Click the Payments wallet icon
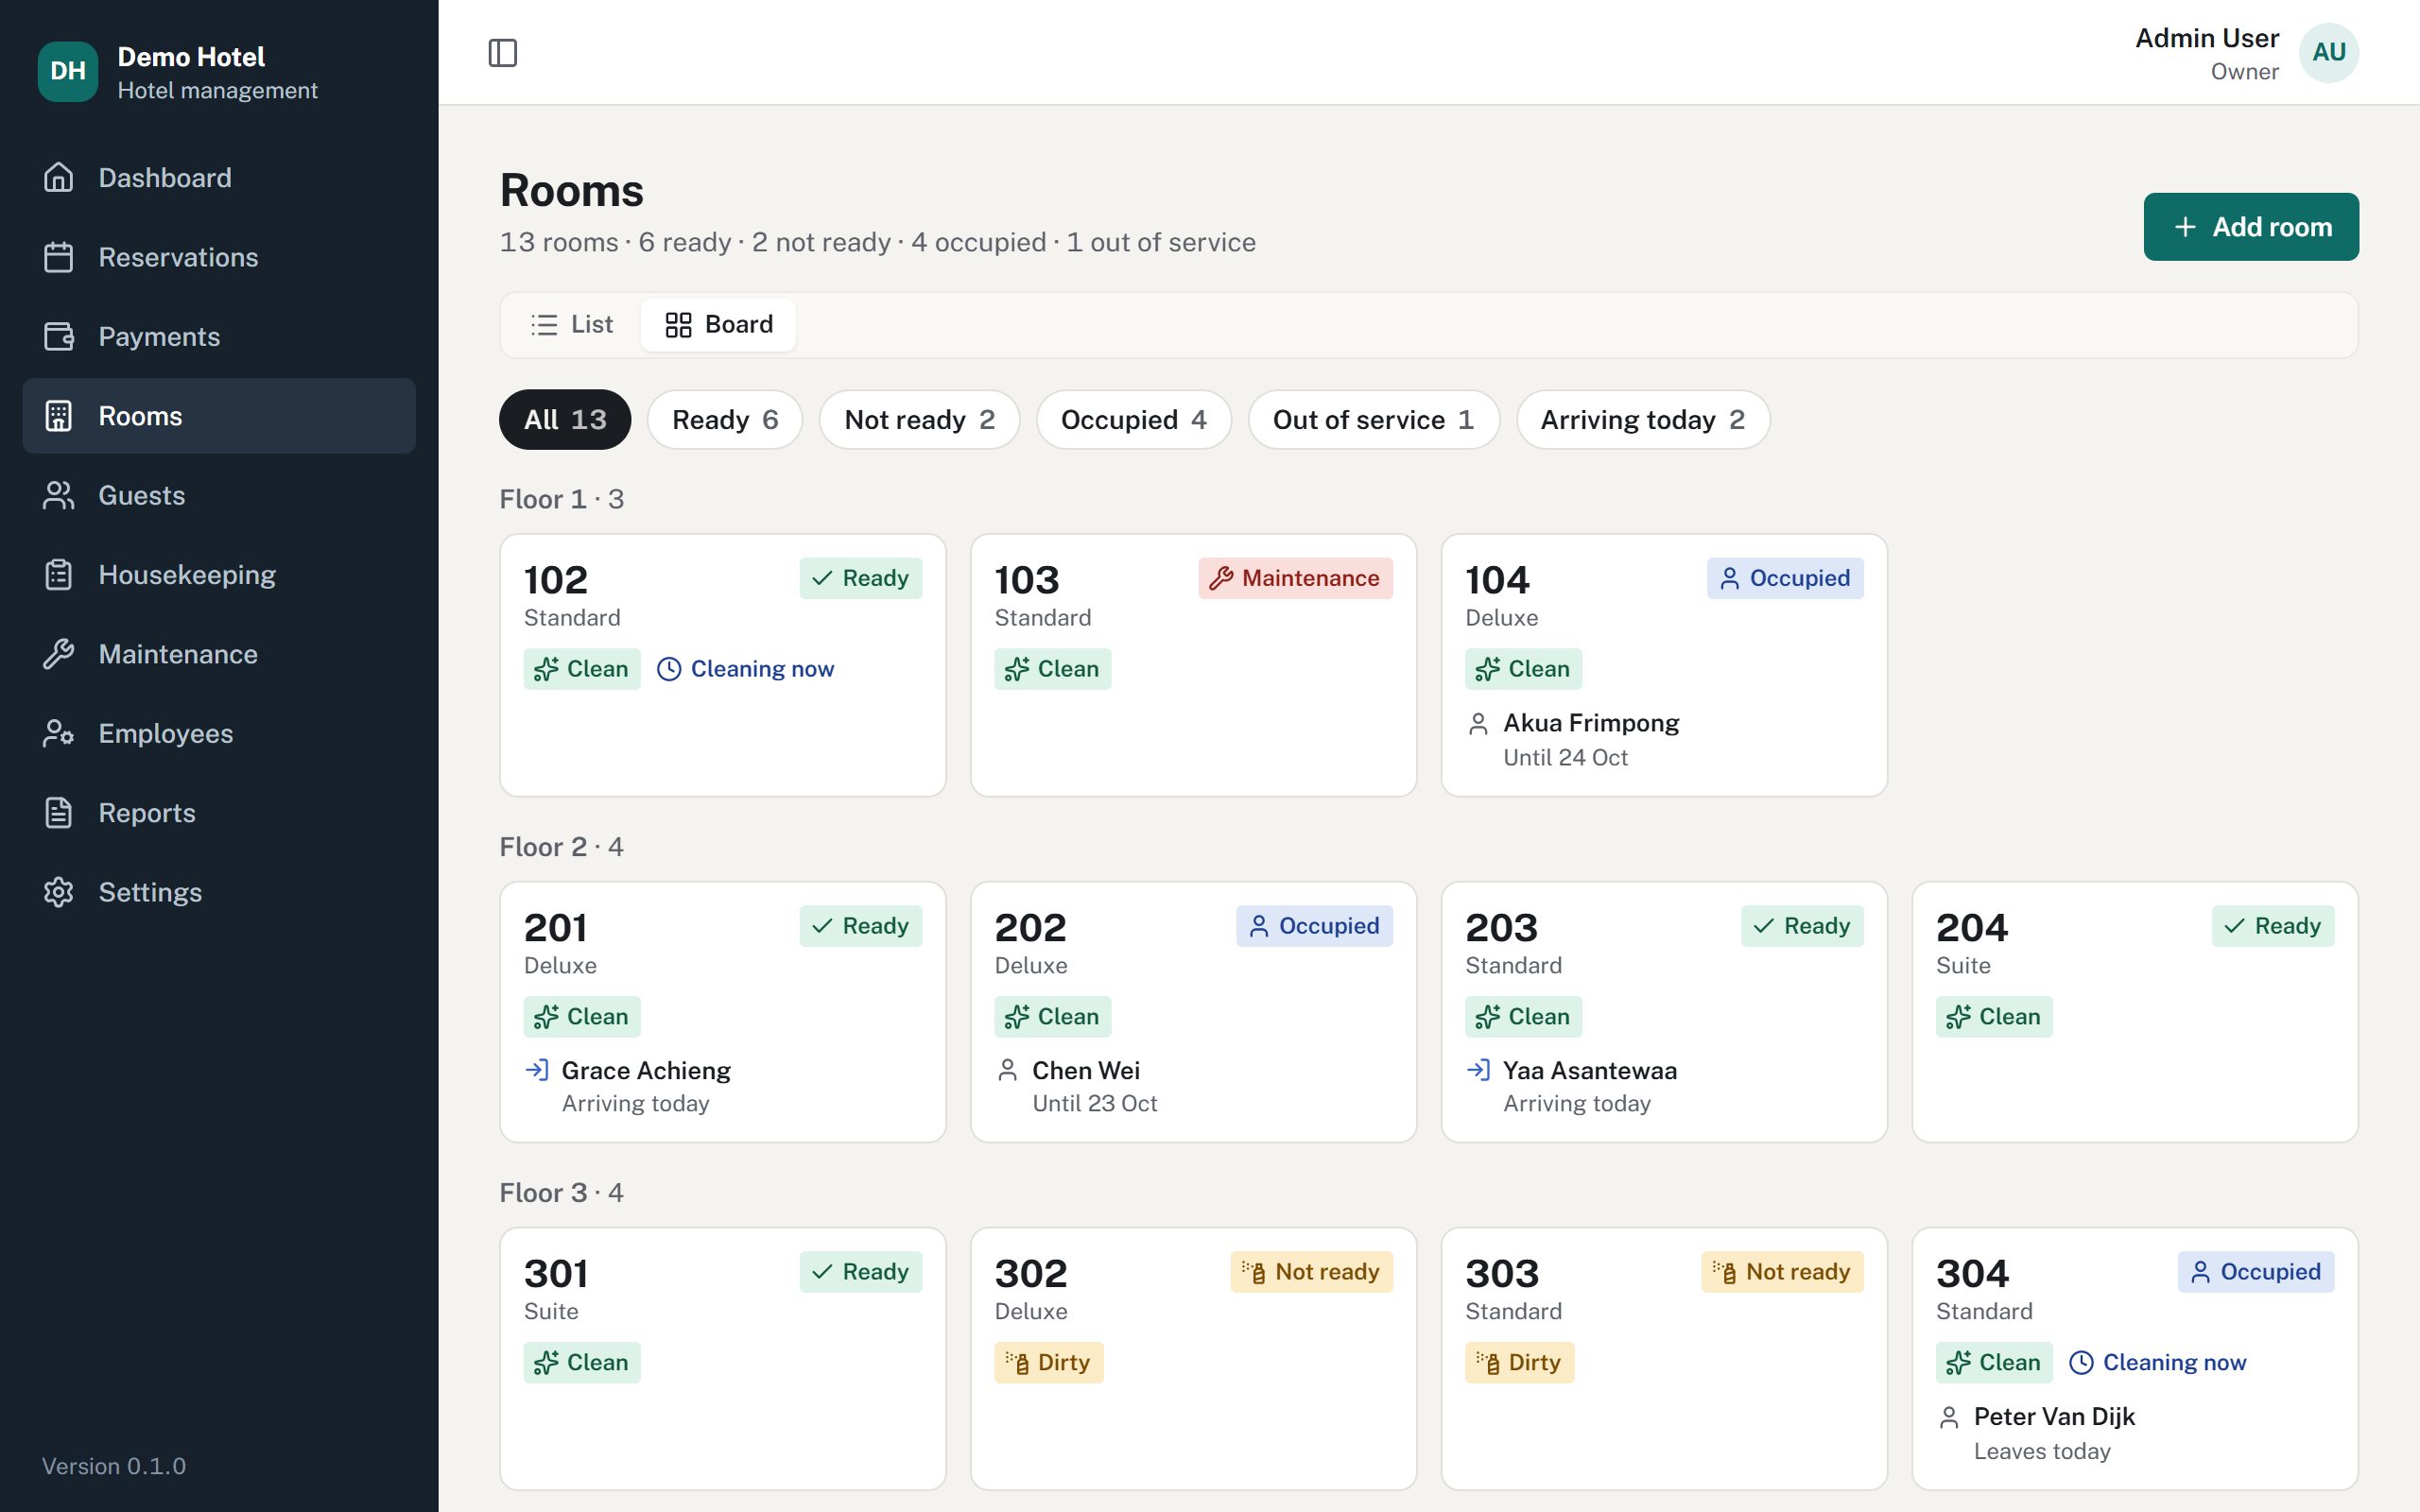2420x1512 pixels. [x=59, y=336]
